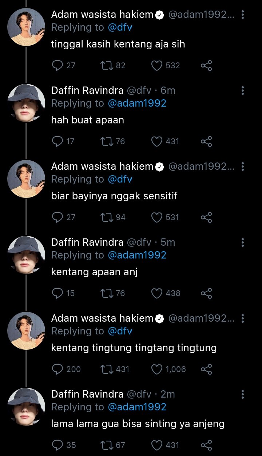Viewport: 262px width, 456px height.
Task: Share the "kentang apaan anj" tweet
Action: [x=206, y=293]
